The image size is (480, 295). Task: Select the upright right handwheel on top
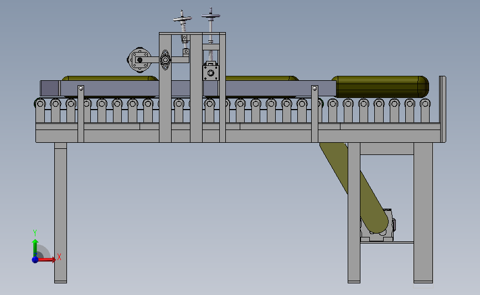210,15
